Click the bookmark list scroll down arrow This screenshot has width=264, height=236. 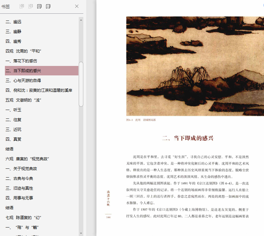(x=81, y=233)
